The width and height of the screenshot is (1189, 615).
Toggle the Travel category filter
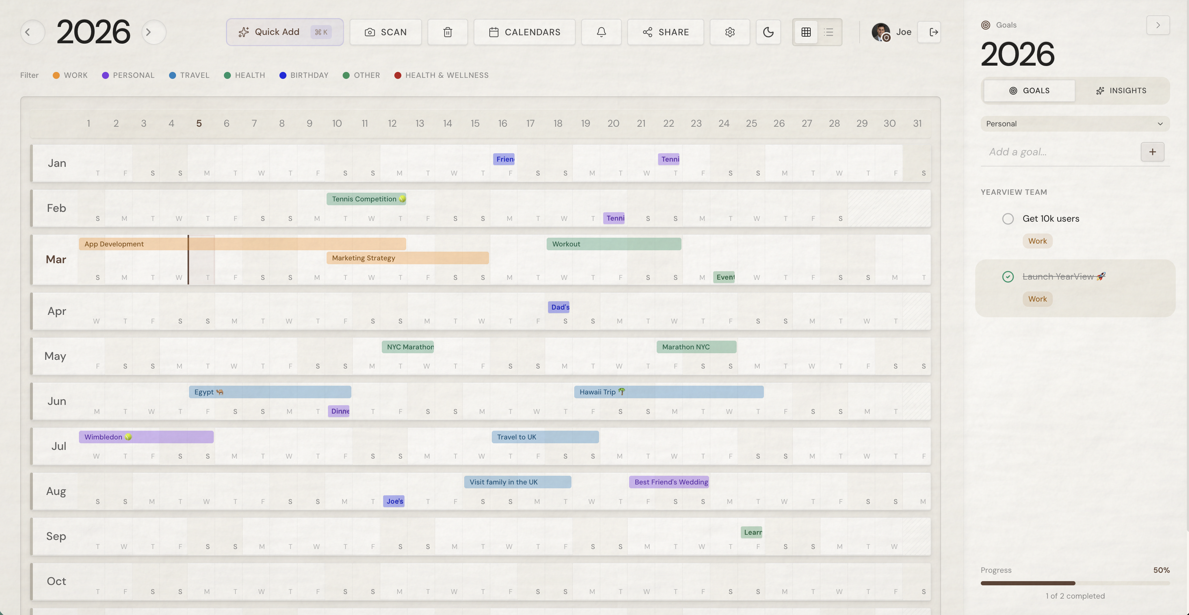point(189,75)
